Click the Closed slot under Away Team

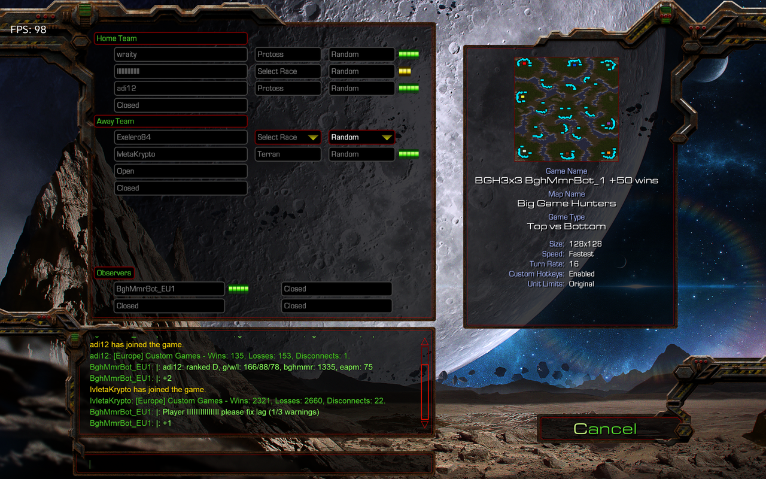pos(181,188)
